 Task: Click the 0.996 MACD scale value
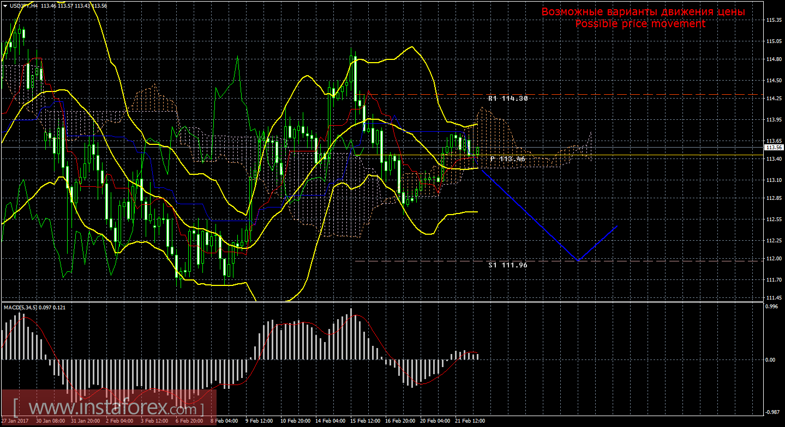771,307
